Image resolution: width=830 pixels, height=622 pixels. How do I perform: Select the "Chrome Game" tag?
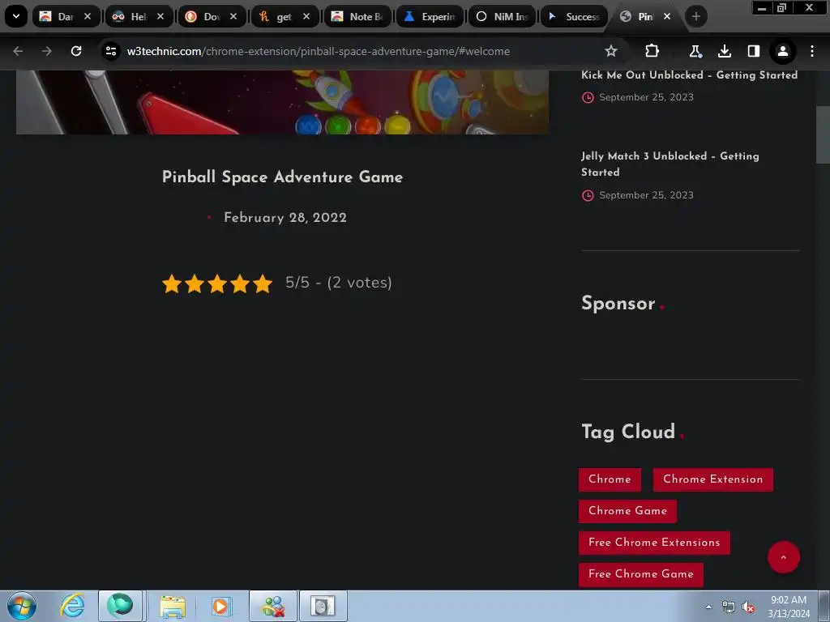[x=628, y=511]
